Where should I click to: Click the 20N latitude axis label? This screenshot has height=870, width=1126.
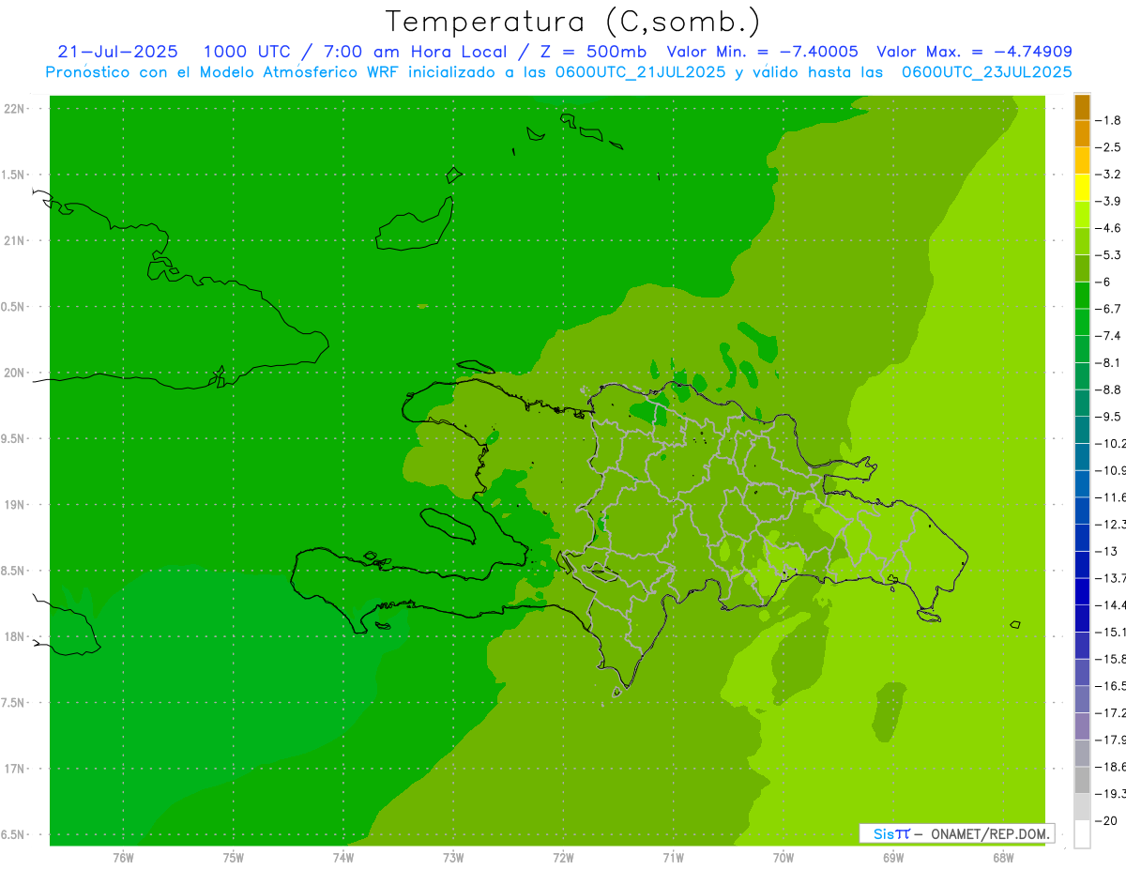pos(15,373)
